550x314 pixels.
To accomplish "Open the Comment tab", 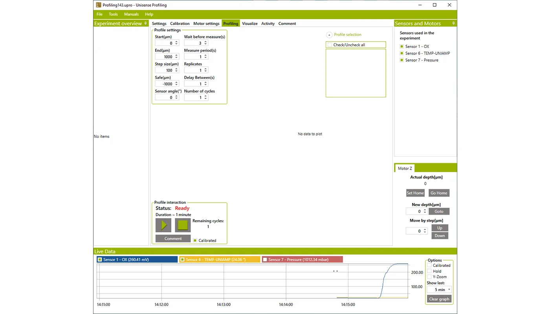I will point(287,24).
